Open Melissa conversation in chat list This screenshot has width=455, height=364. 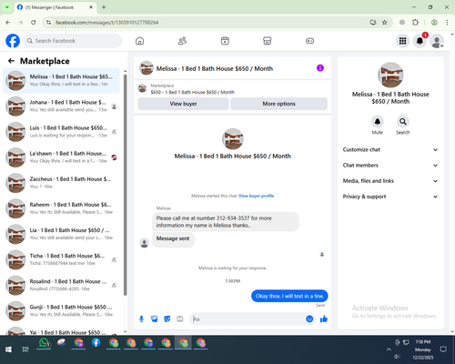tap(61, 80)
